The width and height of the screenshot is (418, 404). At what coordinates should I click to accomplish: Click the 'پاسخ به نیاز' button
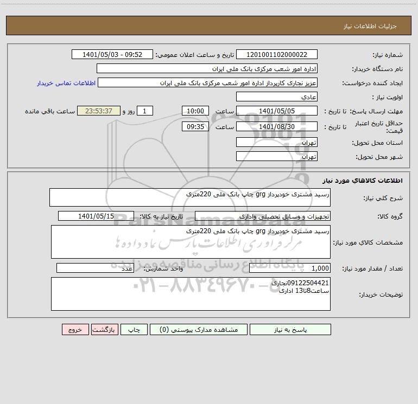pos(290,330)
